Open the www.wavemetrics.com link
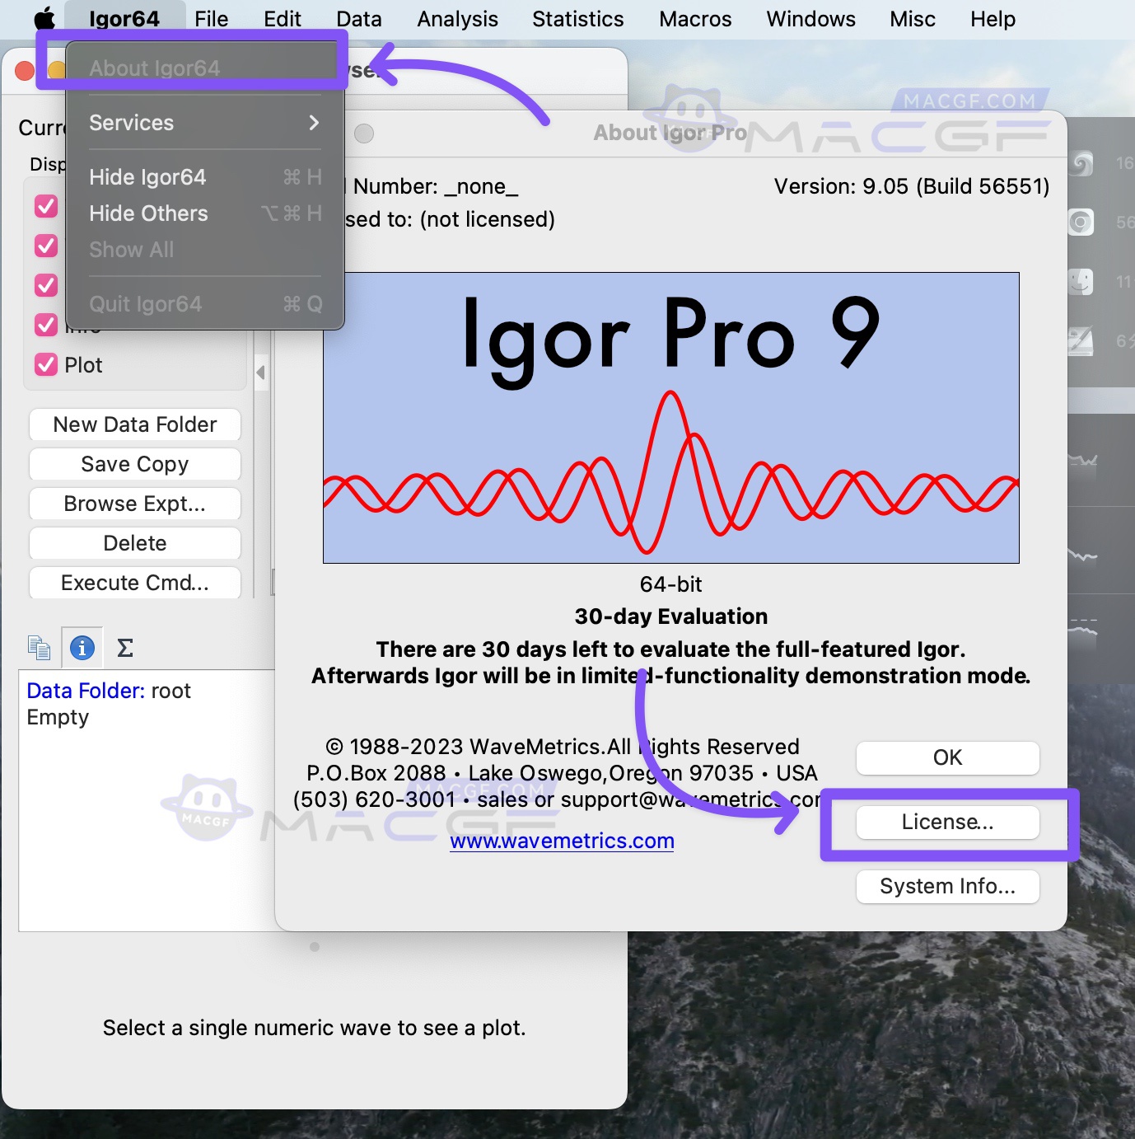The width and height of the screenshot is (1135, 1139). point(561,841)
